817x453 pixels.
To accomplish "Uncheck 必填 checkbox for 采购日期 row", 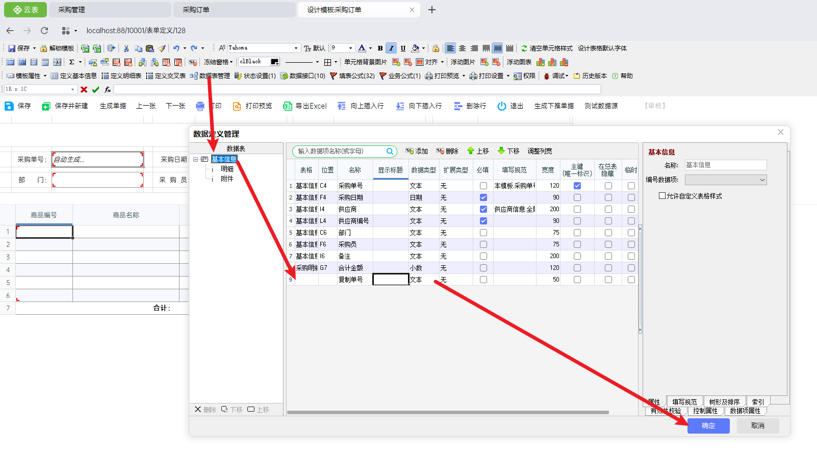I will pyautogui.click(x=483, y=197).
